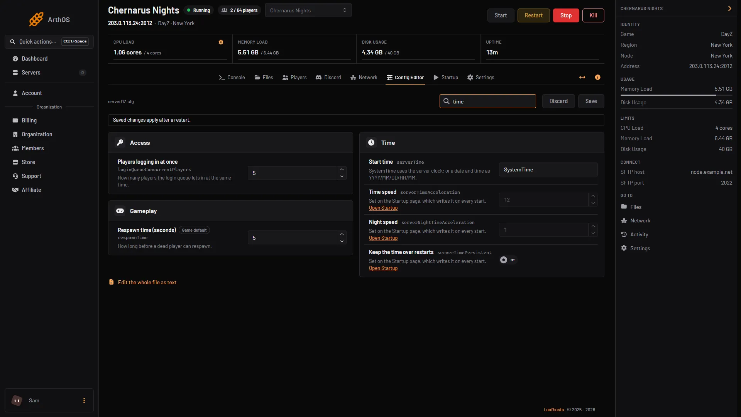Image resolution: width=741 pixels, height=417 pixels.
Task: Open Dashboard in the sidebar
Action: point(49,59)
